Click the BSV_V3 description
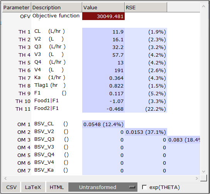The height and width of the screenshot is (194, 210). 51,147
